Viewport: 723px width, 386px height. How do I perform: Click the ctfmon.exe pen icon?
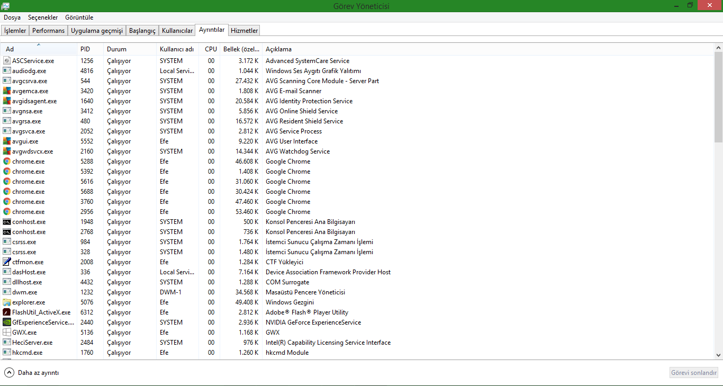(x=7, y=262)
